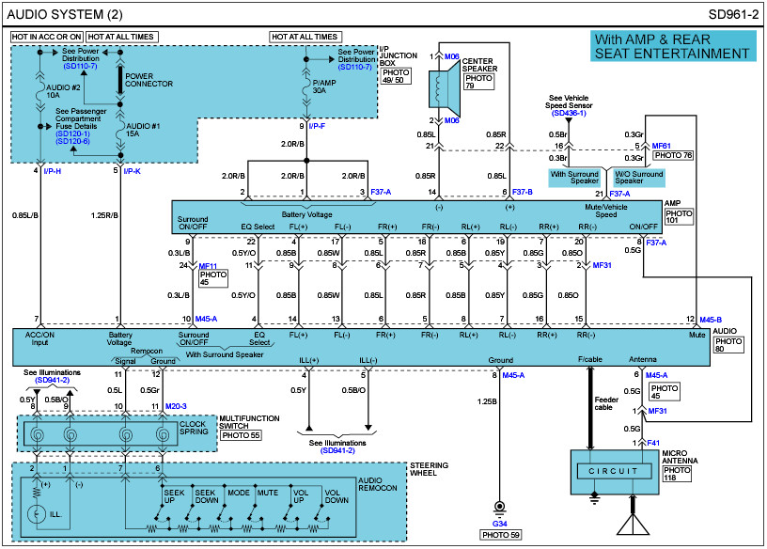Click the PHOTO 101 box beside AMP
This screenshot has height=549, width=767.
click(679, 217)
